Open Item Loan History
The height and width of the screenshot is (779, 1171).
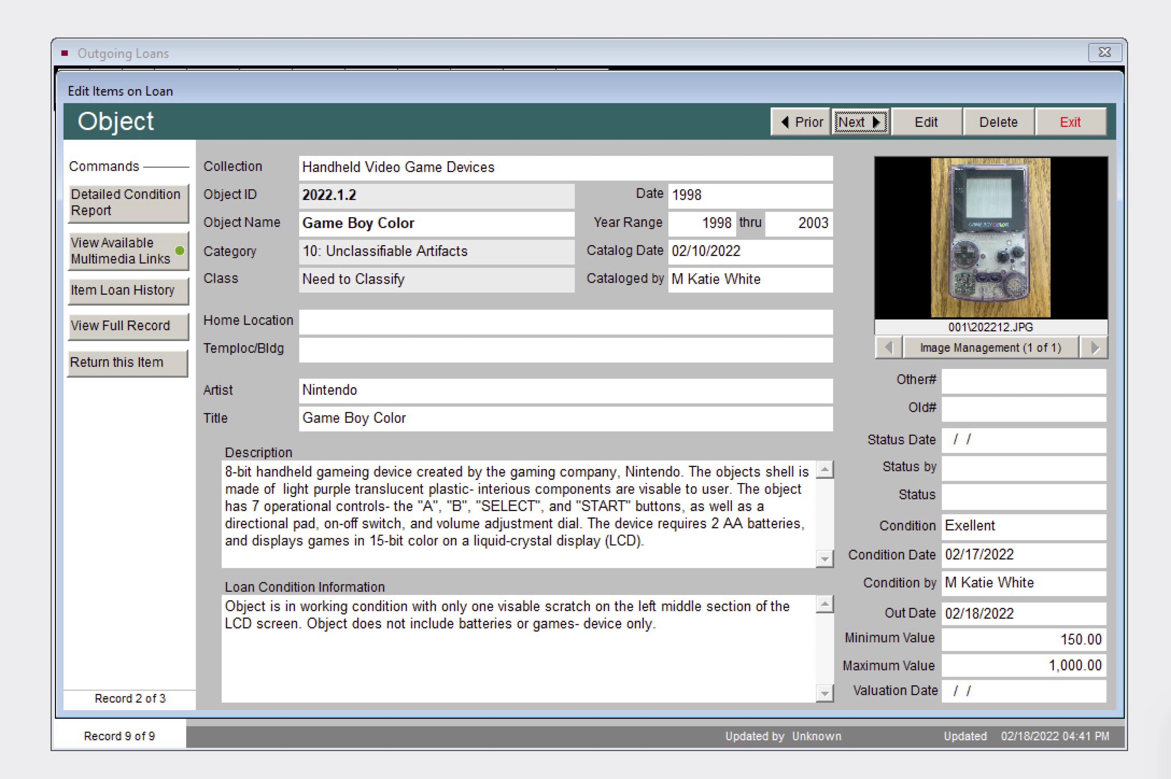click(128, 290)
